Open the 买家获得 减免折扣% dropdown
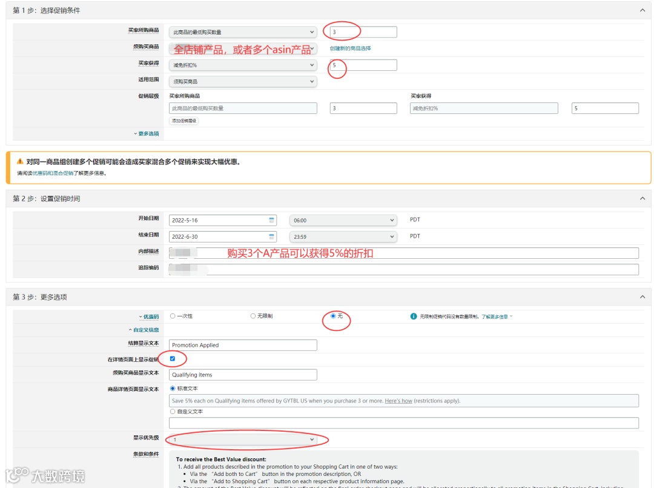654x488 pixels. click(243, 65)
